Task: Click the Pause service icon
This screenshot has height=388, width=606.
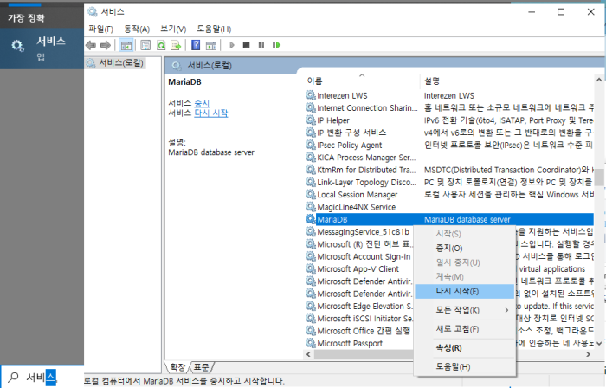Action: point(261,45)
